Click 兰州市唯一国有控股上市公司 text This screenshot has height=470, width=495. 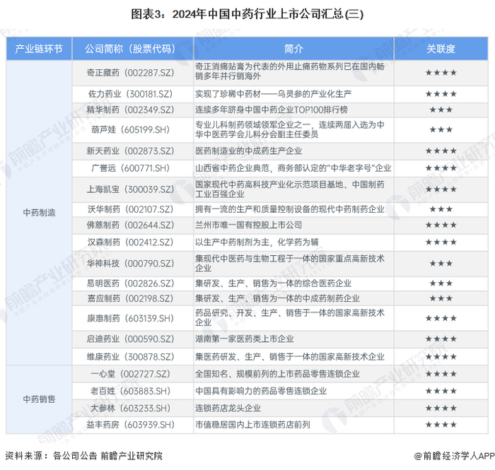[x=249, y=225]
